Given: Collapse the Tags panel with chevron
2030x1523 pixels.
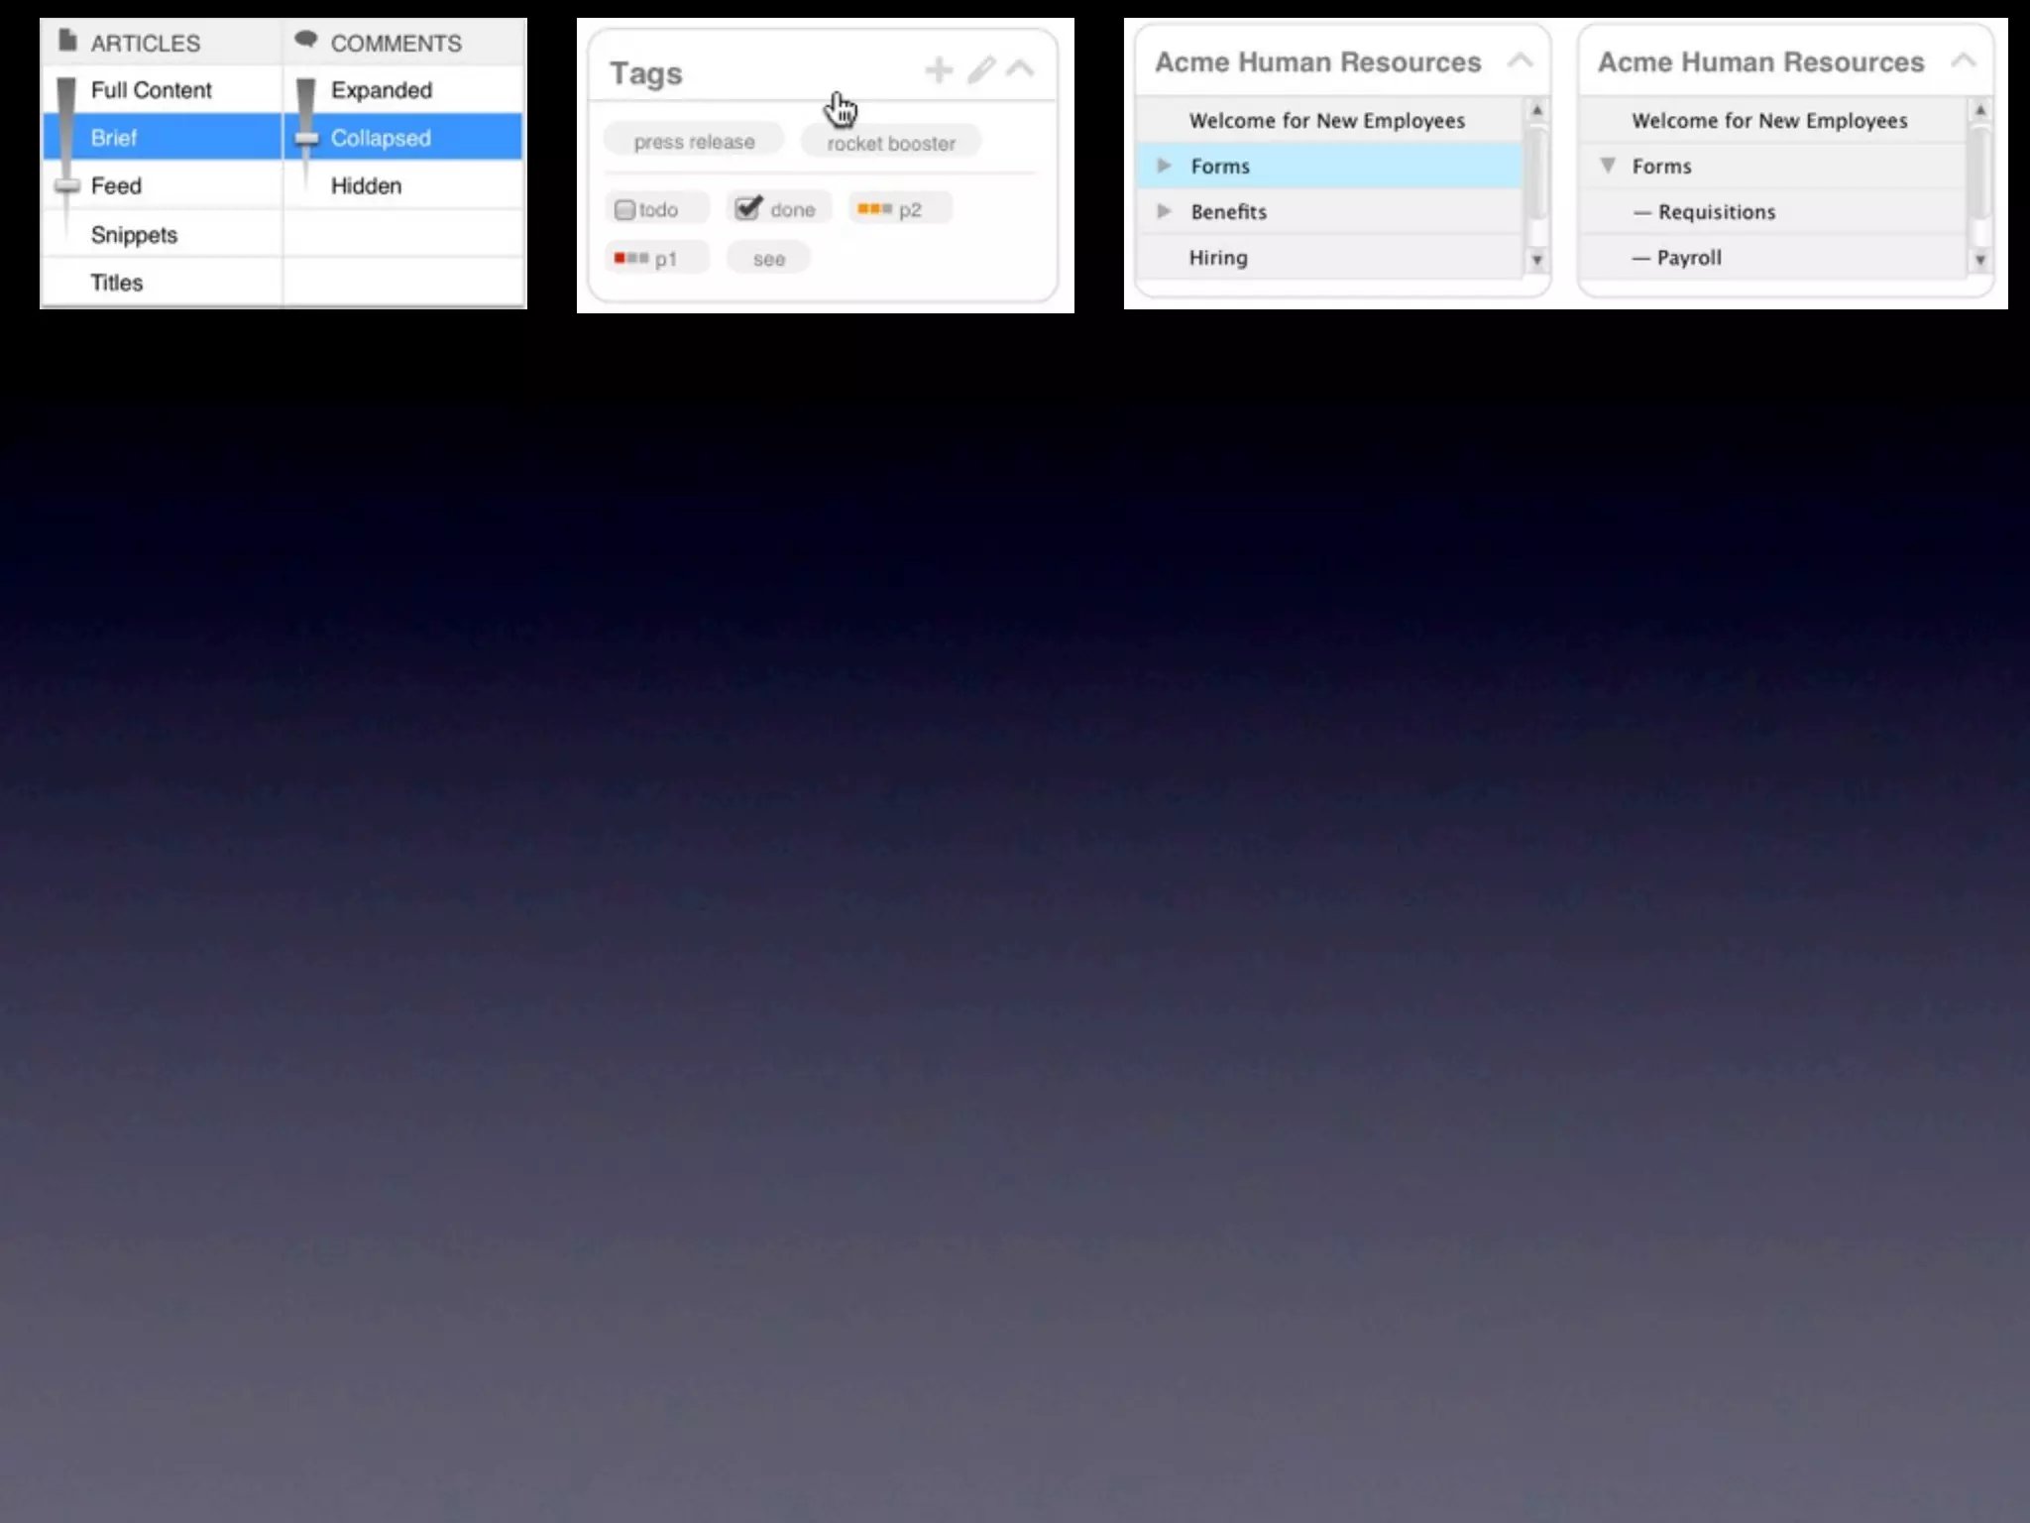Looking at the screenshot, I should pyautogui.click(x=1020, y=69).
